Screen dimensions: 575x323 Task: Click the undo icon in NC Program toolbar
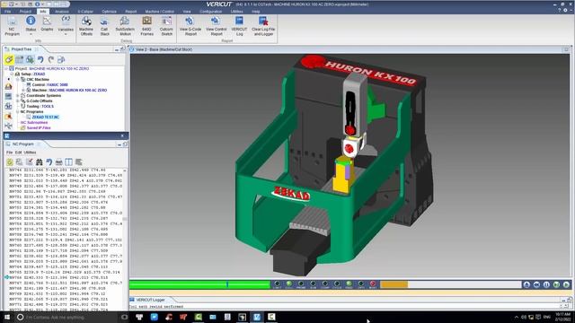coord(49,161)
